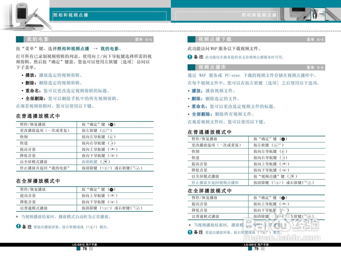Click 您可以更改选定视频剪辑的标题 bullet
Image resolution: width=341 pixels, height=257 pixels.
coord(77,91)
